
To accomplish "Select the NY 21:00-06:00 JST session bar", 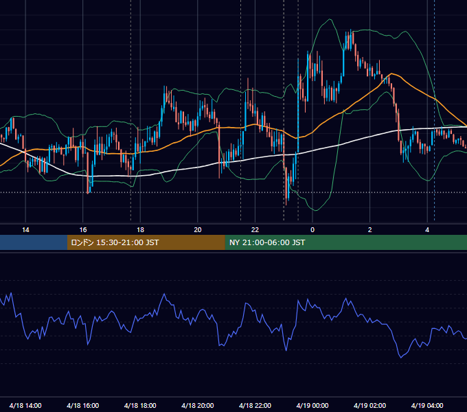I will pyautogui.click(x=345, y=242).
